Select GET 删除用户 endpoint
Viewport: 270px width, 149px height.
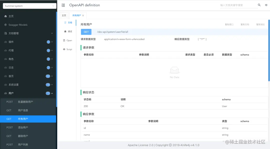28,136
